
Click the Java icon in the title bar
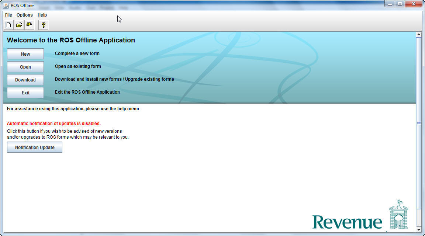click(x=6, y=5)
